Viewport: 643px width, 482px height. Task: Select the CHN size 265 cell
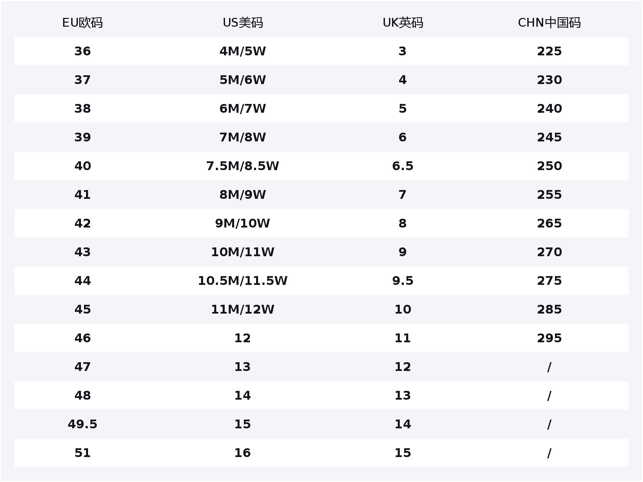(x=549, y=223)
